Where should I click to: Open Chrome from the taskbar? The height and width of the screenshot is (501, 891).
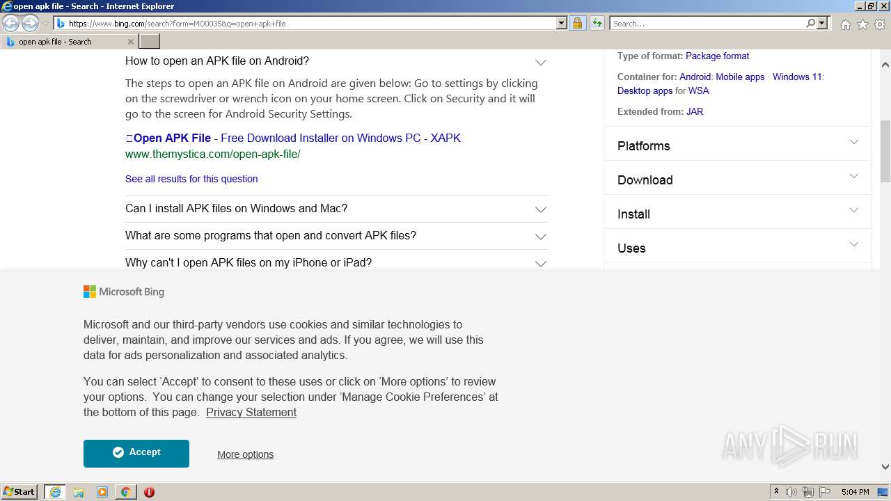pos(125,492)
